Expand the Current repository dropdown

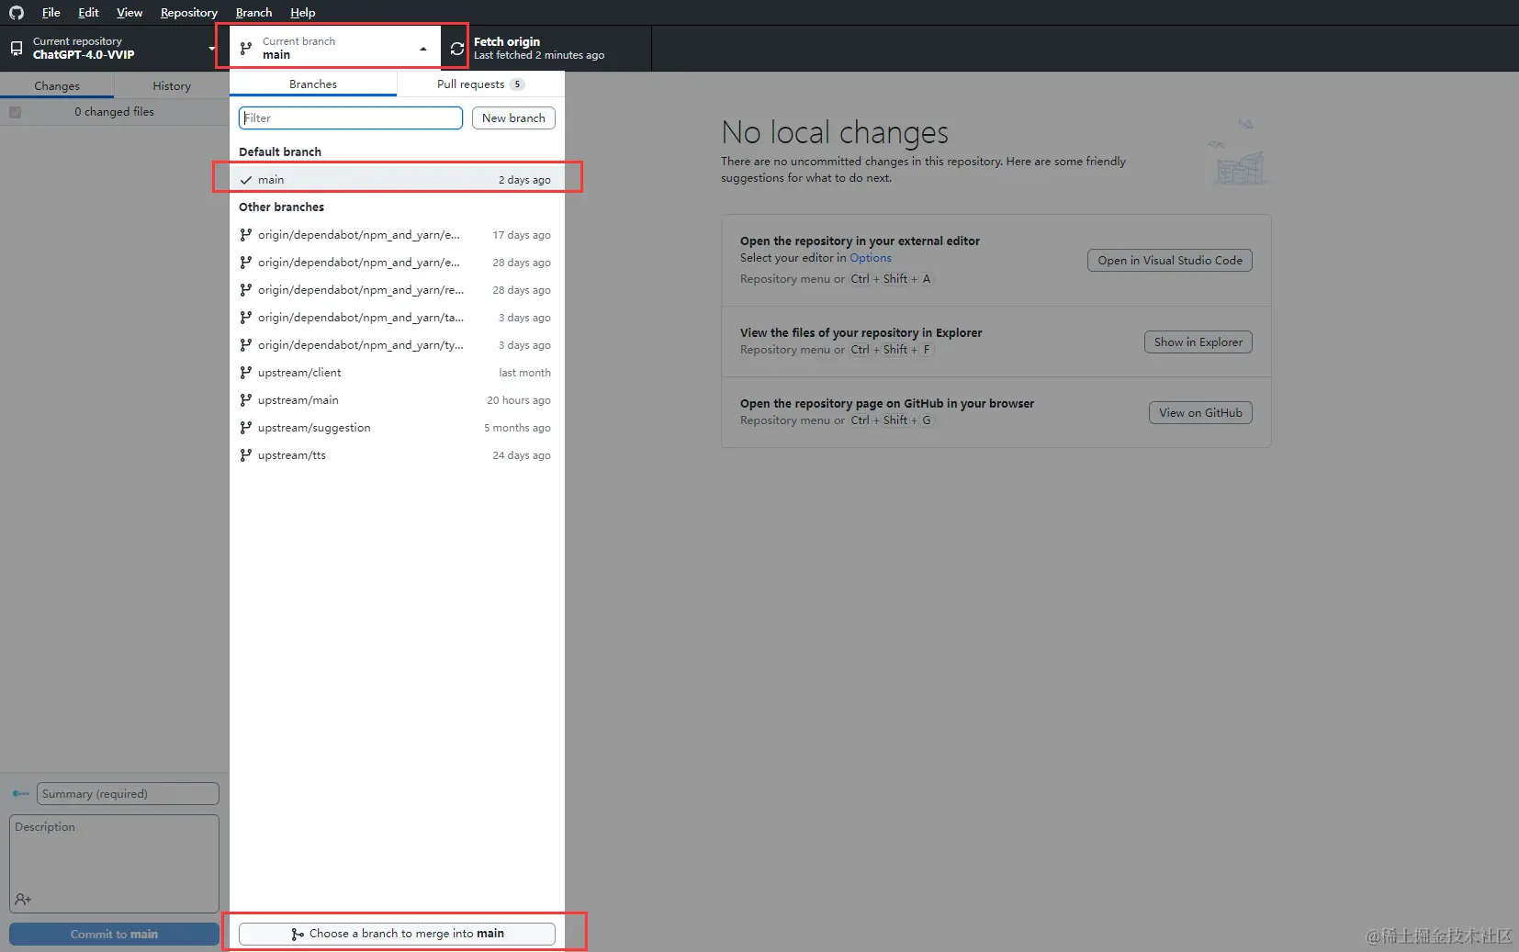[x=212, y=48]
